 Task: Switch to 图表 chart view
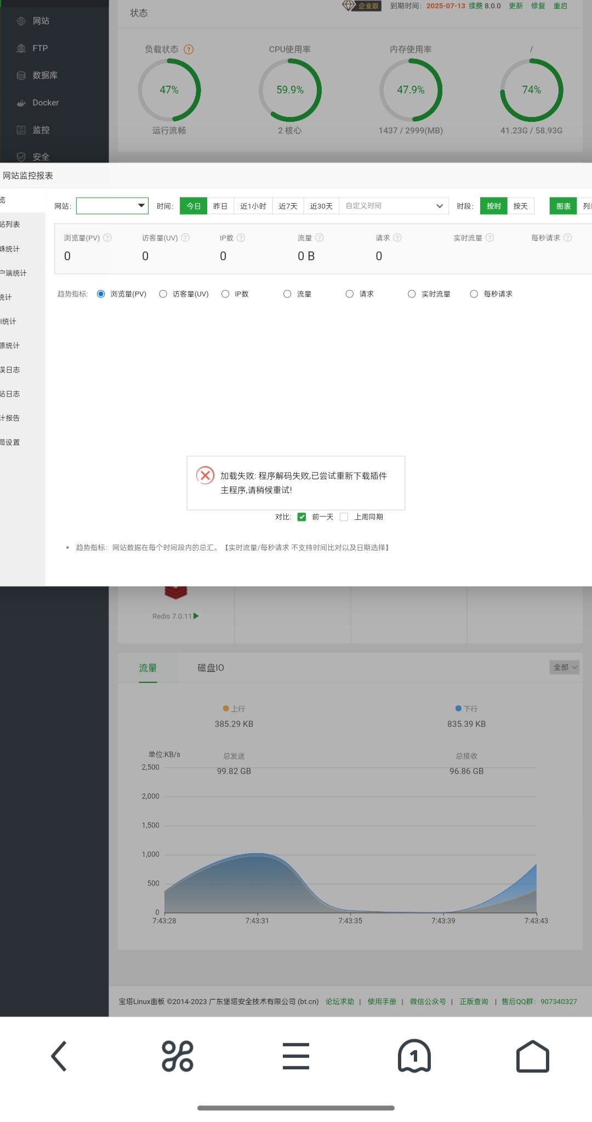563,206
